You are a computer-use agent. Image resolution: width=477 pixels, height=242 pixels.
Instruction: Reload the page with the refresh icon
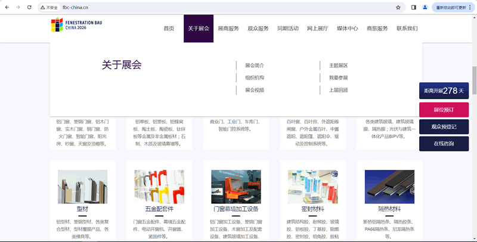(x=30, y=8)
